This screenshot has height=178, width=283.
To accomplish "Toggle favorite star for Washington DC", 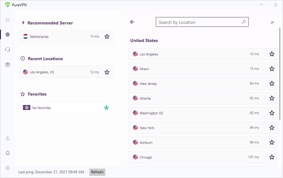I will point(272,113).
